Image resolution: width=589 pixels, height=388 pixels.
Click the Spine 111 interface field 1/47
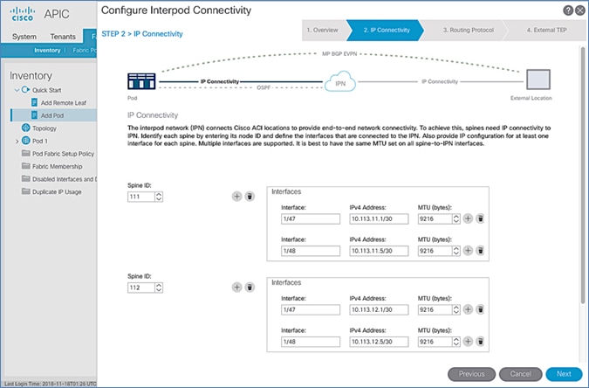311,218
